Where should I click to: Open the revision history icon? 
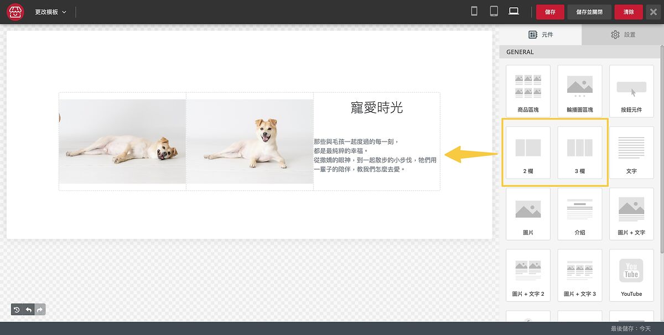coord(17,310)
